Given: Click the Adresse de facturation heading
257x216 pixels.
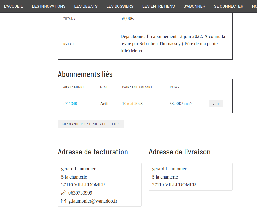Looking at the screenshot, I should 93,152.
